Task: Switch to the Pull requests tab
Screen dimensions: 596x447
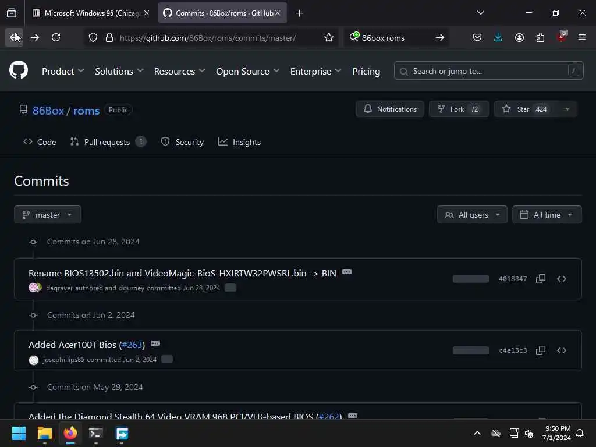Action: pyautogui.click(x=108, y=142)
